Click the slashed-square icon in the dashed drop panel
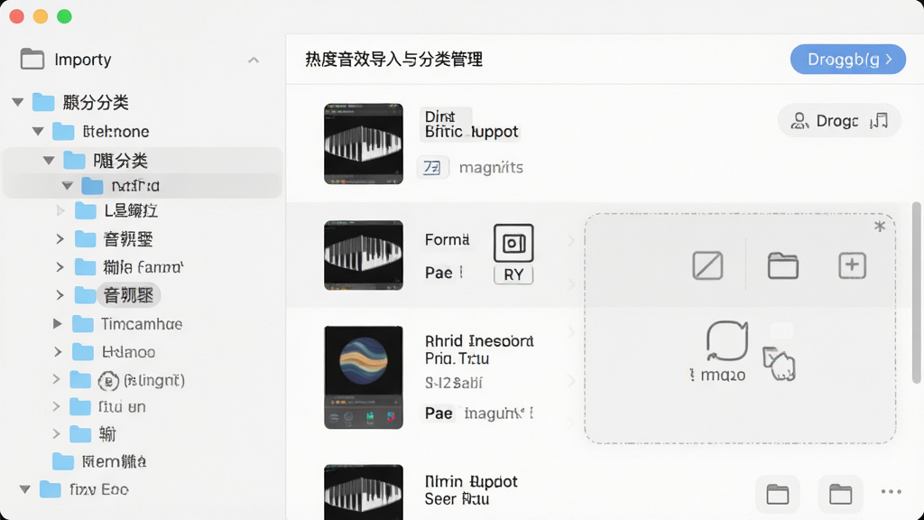This screenshot has width=924, height=520. tap(707, 265)
